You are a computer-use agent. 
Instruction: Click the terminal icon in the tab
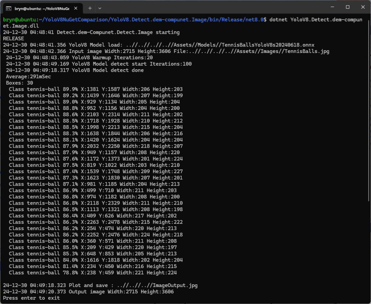click(x=9, y=8)
